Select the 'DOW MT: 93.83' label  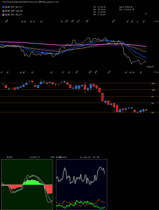[13, 11]
